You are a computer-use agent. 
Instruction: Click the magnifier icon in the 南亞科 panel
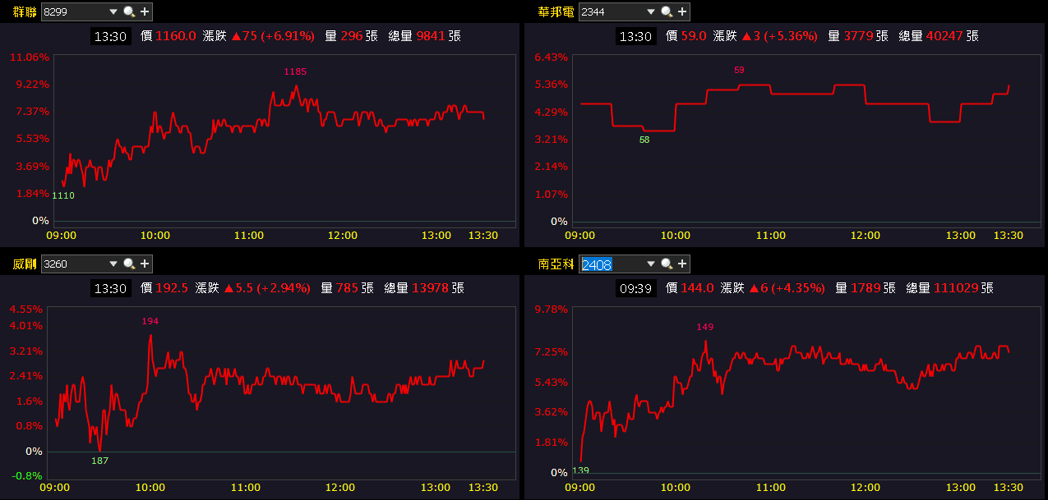[667, 264]
